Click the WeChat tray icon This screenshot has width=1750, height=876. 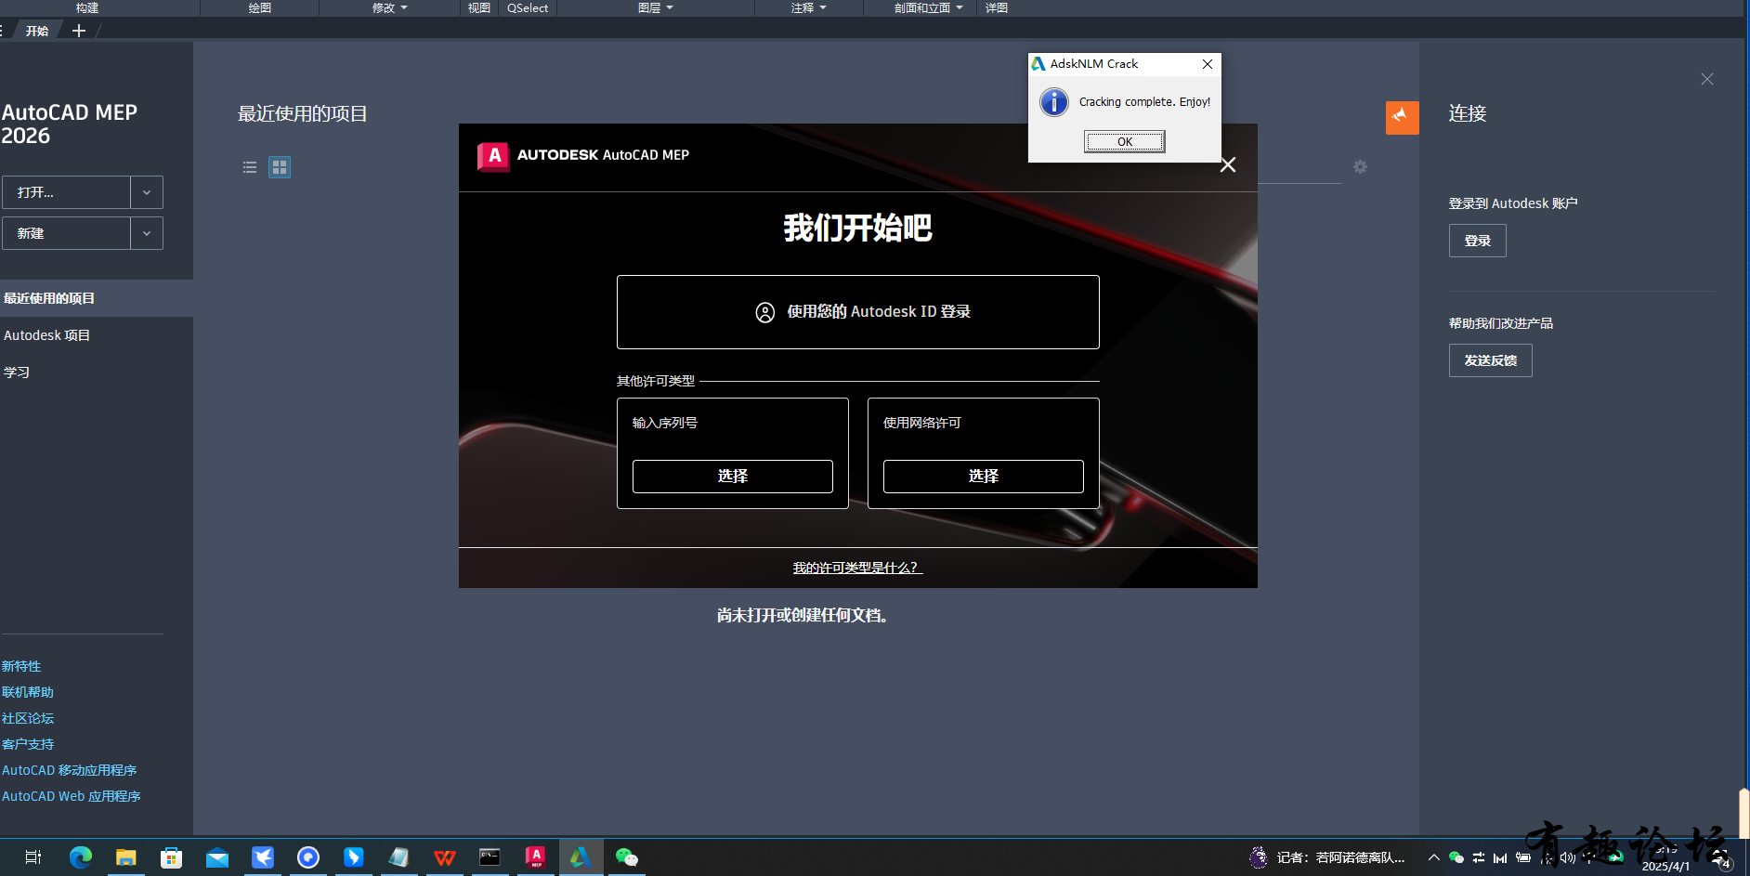click(x=1456, y=857)
